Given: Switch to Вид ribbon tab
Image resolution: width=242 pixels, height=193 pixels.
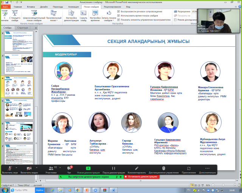Looking at the screenshot, I should (x=128, y=7).
